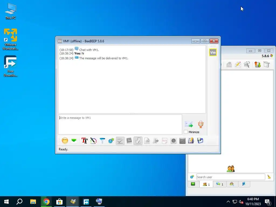The height and width of the screenshot is (207, 276).
Task: Open chat settings gear icon in toolbar
Action: 111,141
